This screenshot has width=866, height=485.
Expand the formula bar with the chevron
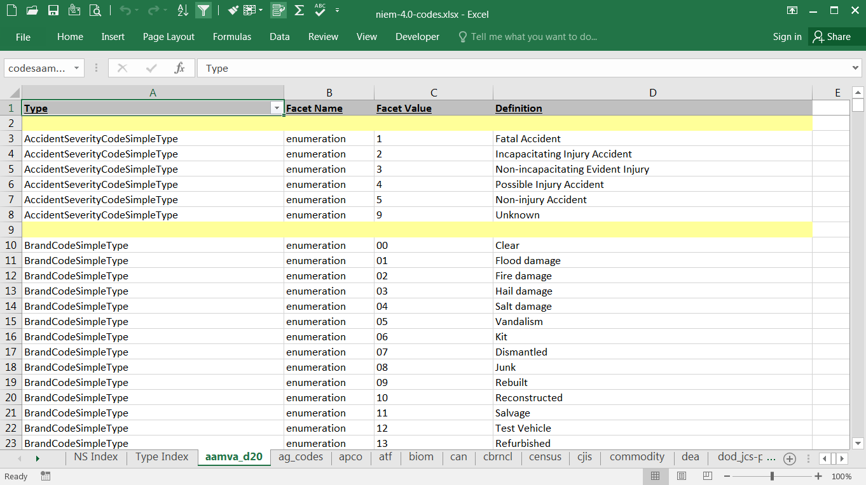(x=855, y=69)
